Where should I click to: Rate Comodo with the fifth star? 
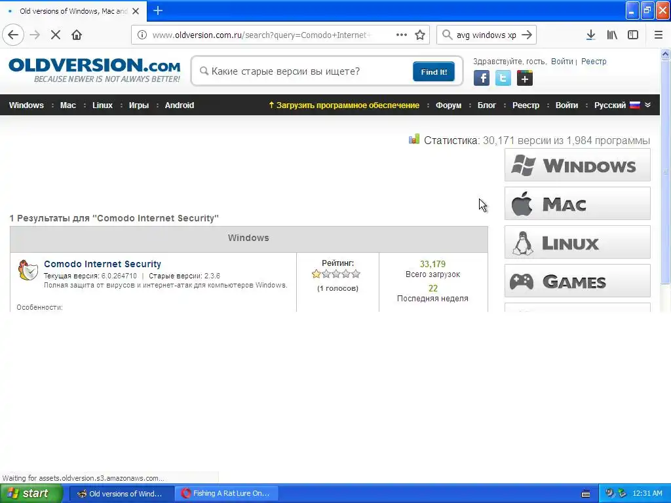click(x=356, y=274)
